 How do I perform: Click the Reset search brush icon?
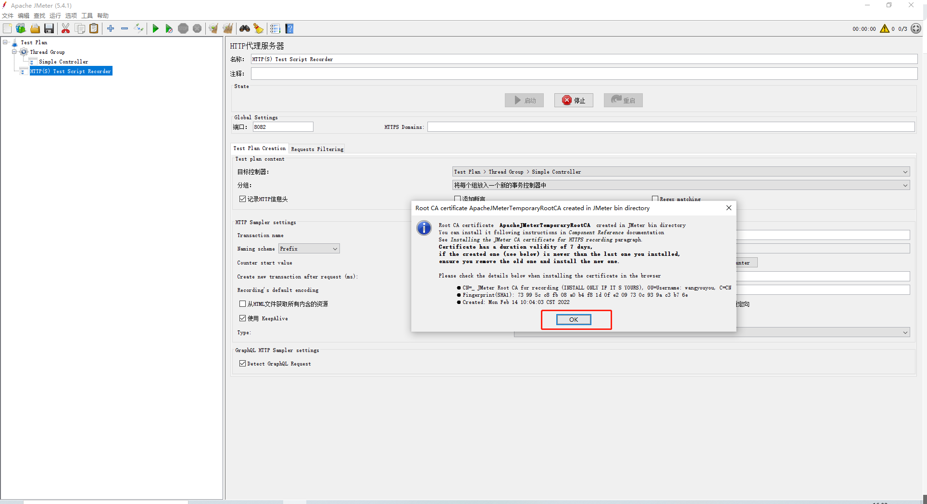(x=259, y=29)
